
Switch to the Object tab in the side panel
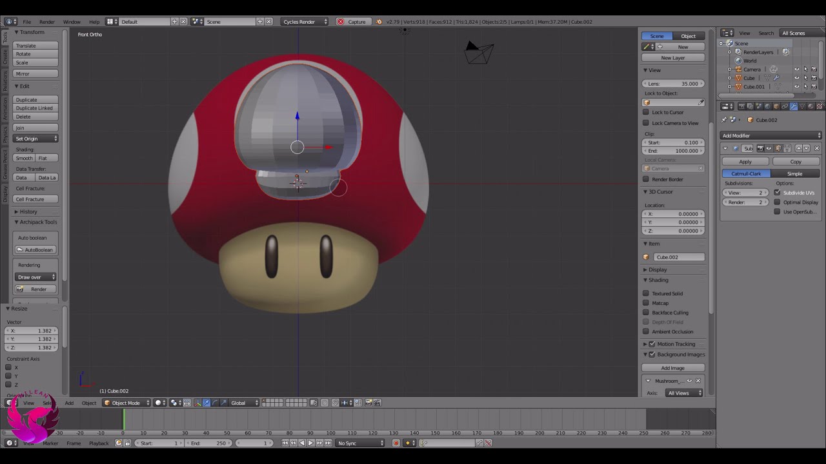(689, 36)
